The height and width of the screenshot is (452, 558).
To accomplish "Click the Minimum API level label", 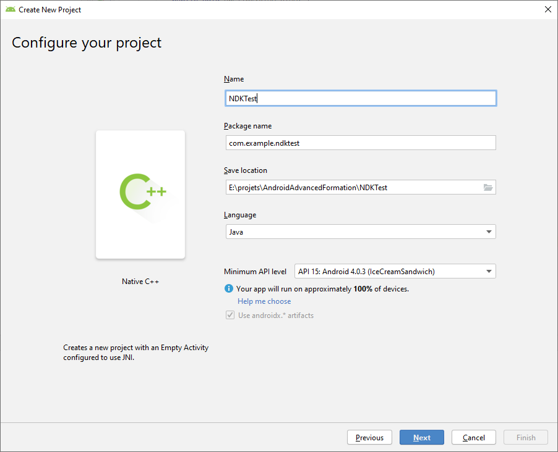I will point(255,271).
